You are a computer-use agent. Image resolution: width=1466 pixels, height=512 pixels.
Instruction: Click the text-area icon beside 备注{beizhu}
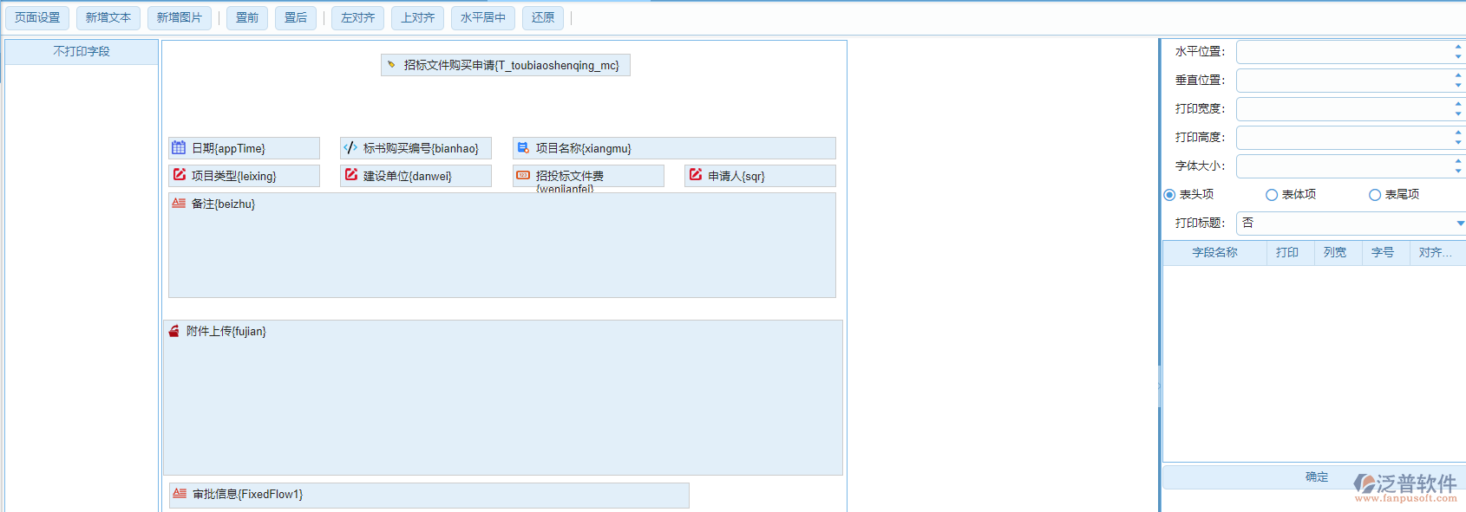coord(179,203)
